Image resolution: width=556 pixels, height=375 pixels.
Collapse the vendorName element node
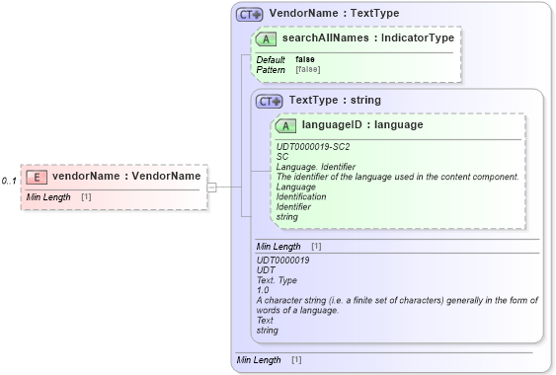[x=211, y=187]
